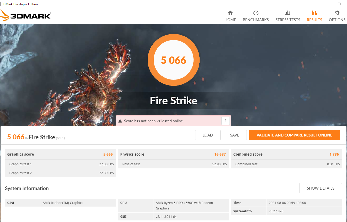Viewport: 347px width, 222px height.
Task: Maximize the 3DMark window
Action: (339, 4)
